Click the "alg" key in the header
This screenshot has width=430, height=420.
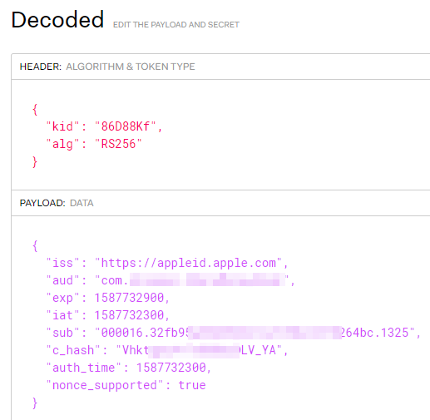[63, 144]
